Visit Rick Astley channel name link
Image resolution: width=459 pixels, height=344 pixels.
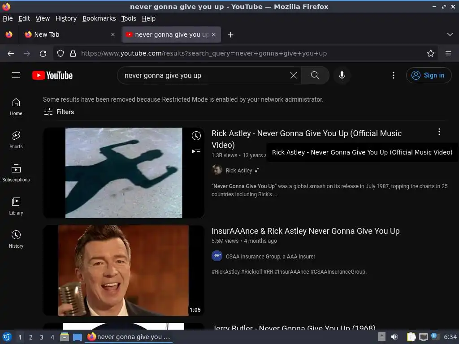(239, 171)
